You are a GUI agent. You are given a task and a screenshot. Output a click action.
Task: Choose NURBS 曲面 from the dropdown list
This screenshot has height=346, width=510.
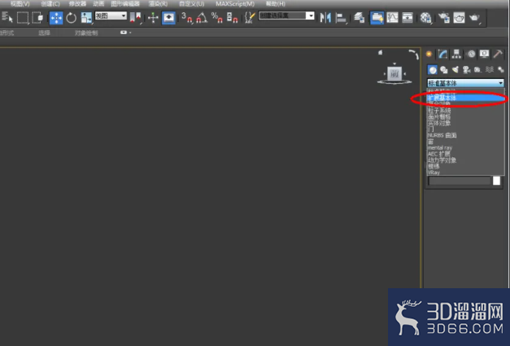pos(465,135)
